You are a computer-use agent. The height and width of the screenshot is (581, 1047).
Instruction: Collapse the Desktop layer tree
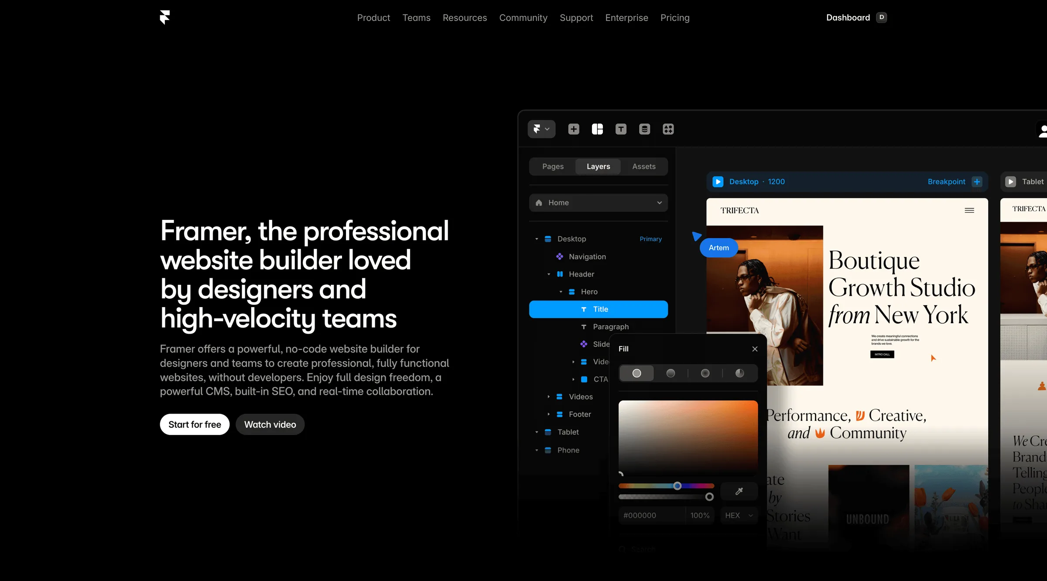click(x=537, y=239)
